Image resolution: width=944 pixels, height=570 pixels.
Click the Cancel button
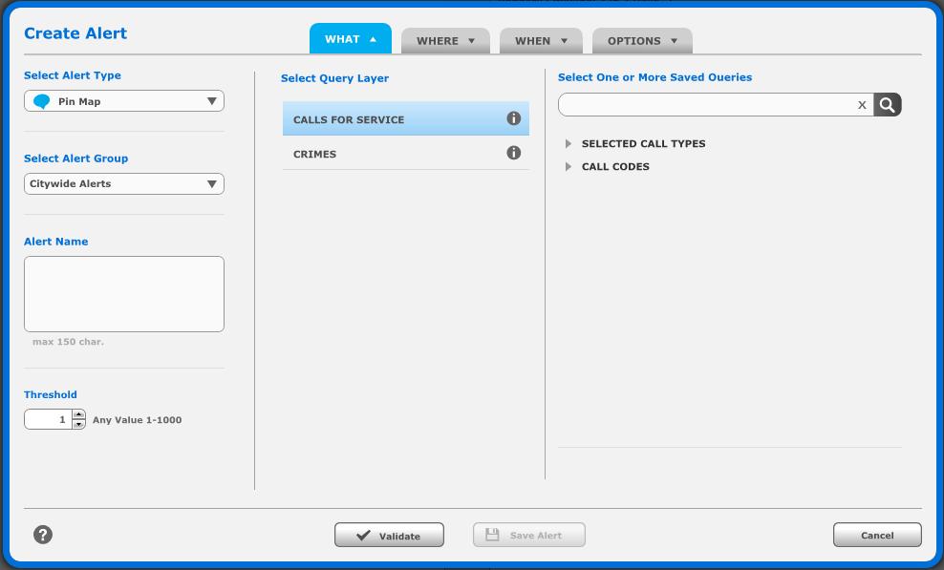pos(876,536)
